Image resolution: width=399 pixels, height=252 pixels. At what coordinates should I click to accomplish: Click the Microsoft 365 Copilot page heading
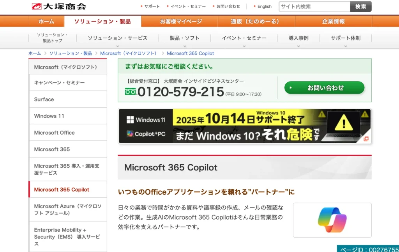[171, 167]
